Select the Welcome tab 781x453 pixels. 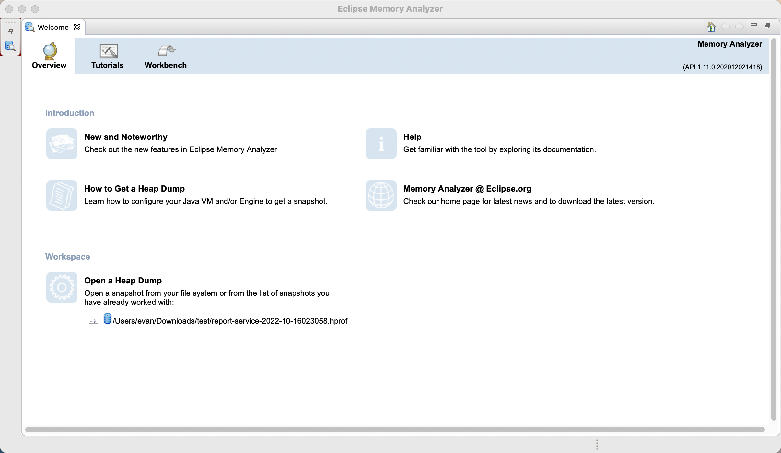pyautogui.click(x=53, y=27)
